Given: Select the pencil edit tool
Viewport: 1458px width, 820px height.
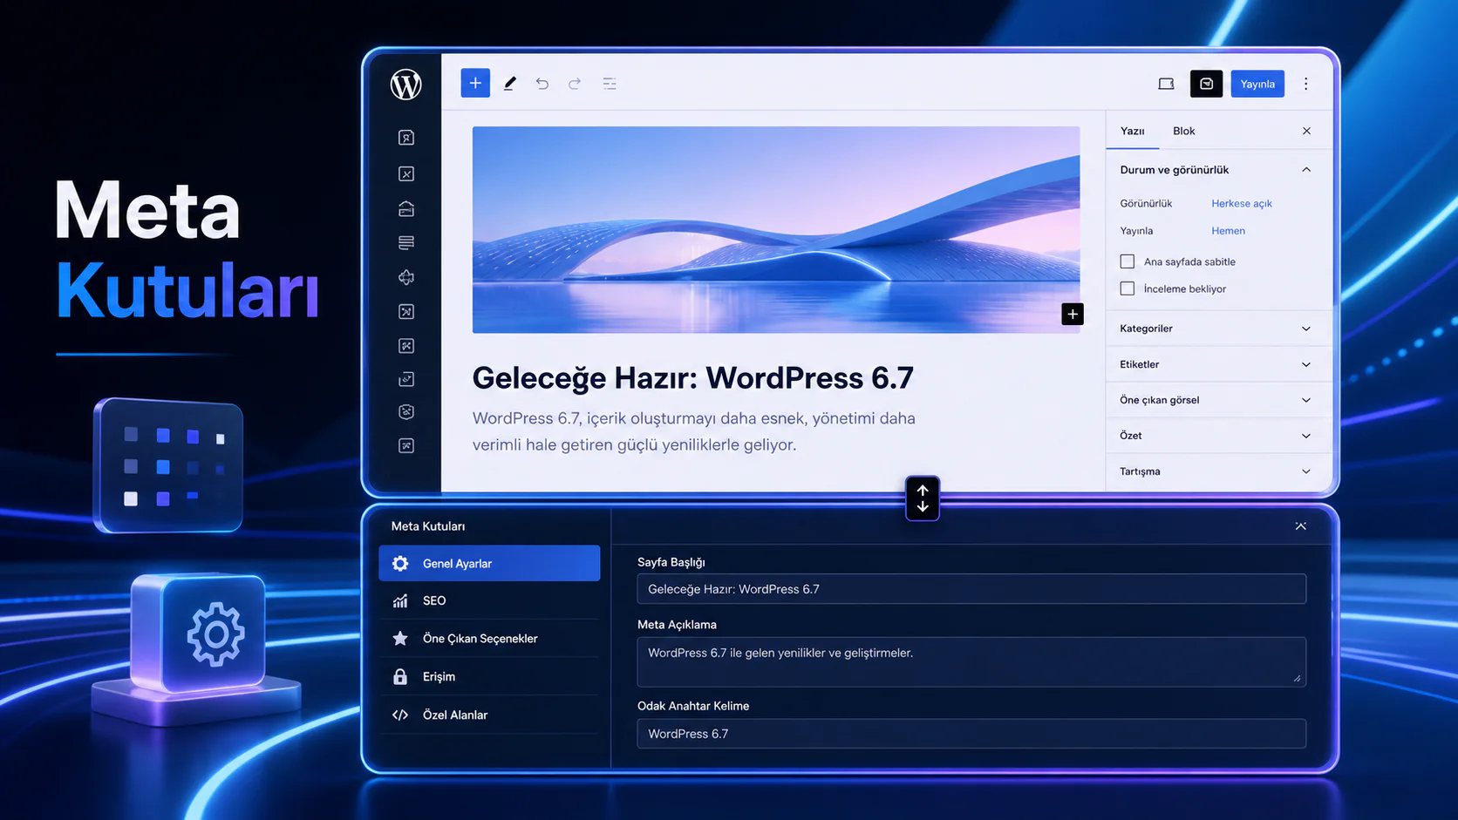Looking at the screenshot, I should click(x=509, y=84).
